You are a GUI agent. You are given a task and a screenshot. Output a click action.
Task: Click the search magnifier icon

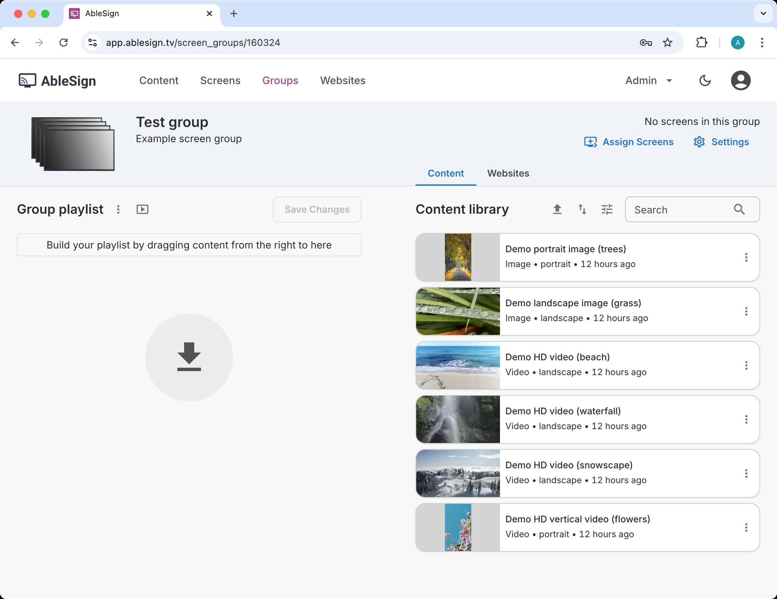pos(739,209)
